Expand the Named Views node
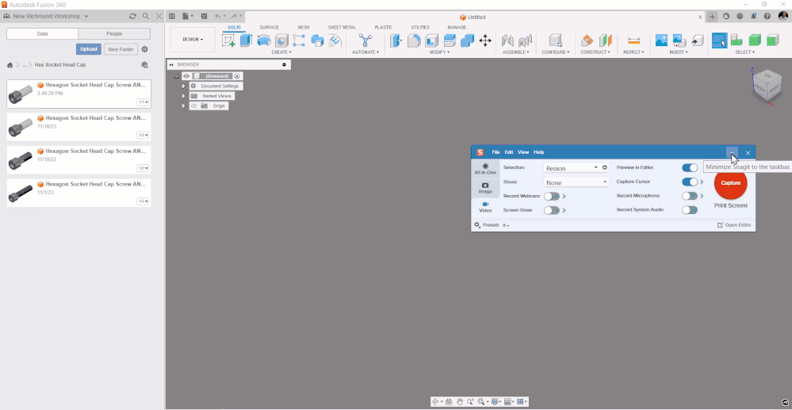Viewport: 792px width, 410px height. [184, 96]
